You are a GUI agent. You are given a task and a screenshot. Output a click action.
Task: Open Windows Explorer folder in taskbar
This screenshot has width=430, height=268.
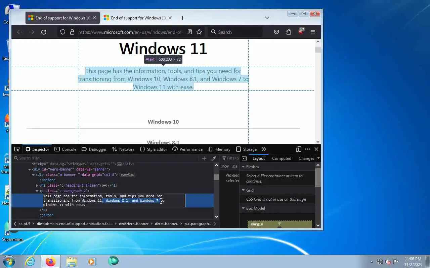(x=72, y=261)
